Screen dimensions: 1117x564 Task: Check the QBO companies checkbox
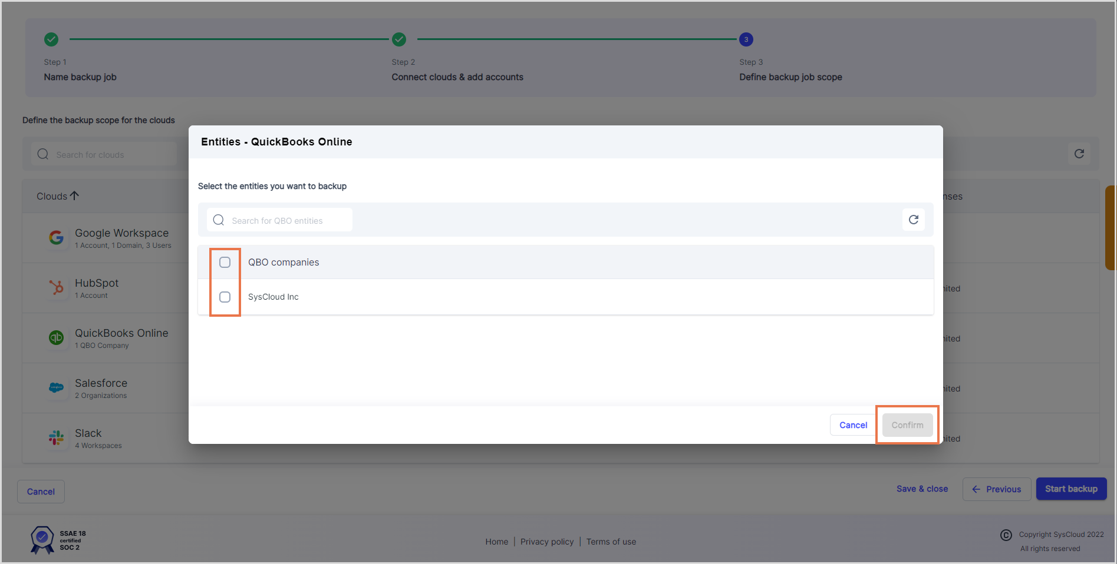point(225,262)
